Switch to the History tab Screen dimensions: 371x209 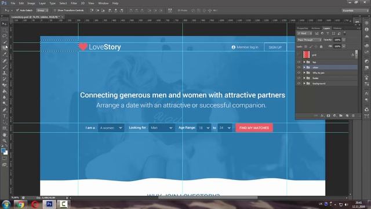coord(337,28)
